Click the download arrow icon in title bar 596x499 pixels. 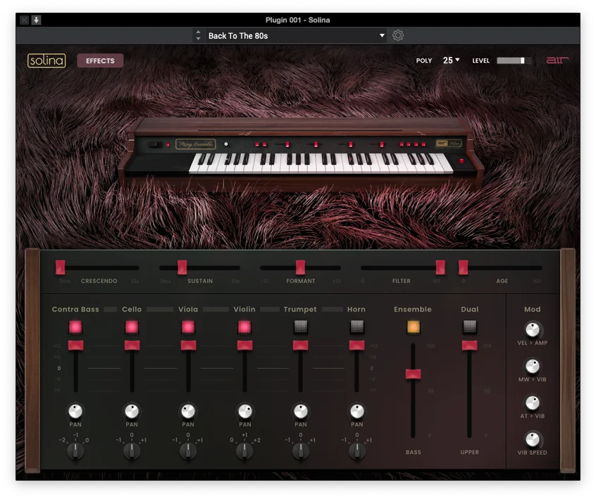point(36,20)
